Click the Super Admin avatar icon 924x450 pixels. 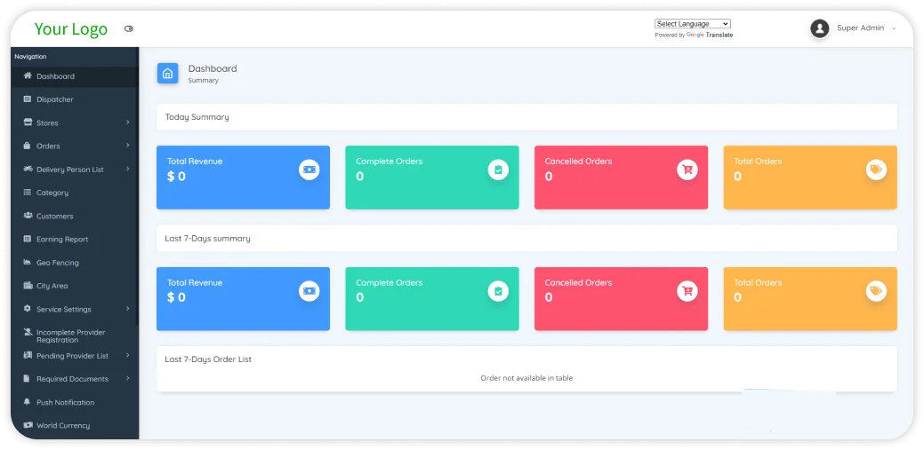coord(820,28)
